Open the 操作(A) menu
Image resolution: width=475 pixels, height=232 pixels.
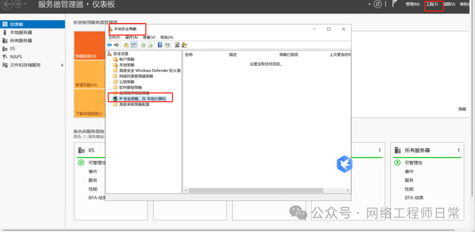tap(132, 37)
